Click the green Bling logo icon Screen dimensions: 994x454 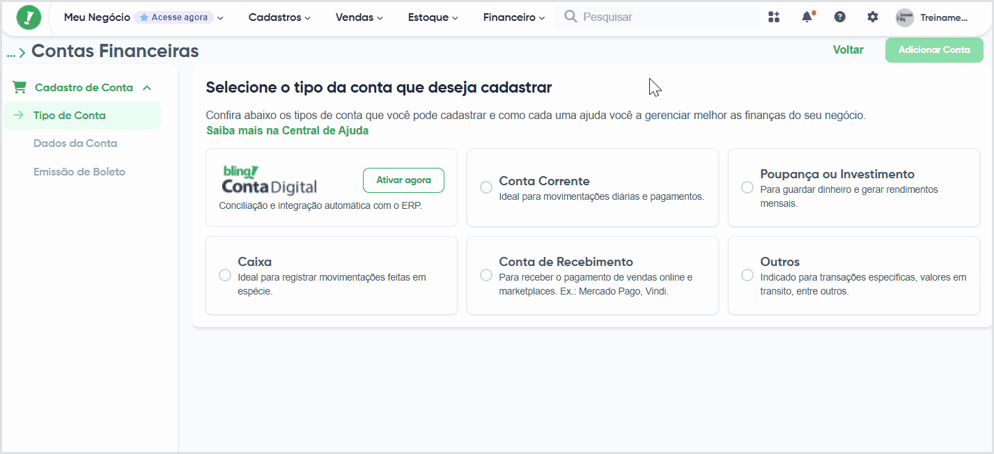[29, 17]
